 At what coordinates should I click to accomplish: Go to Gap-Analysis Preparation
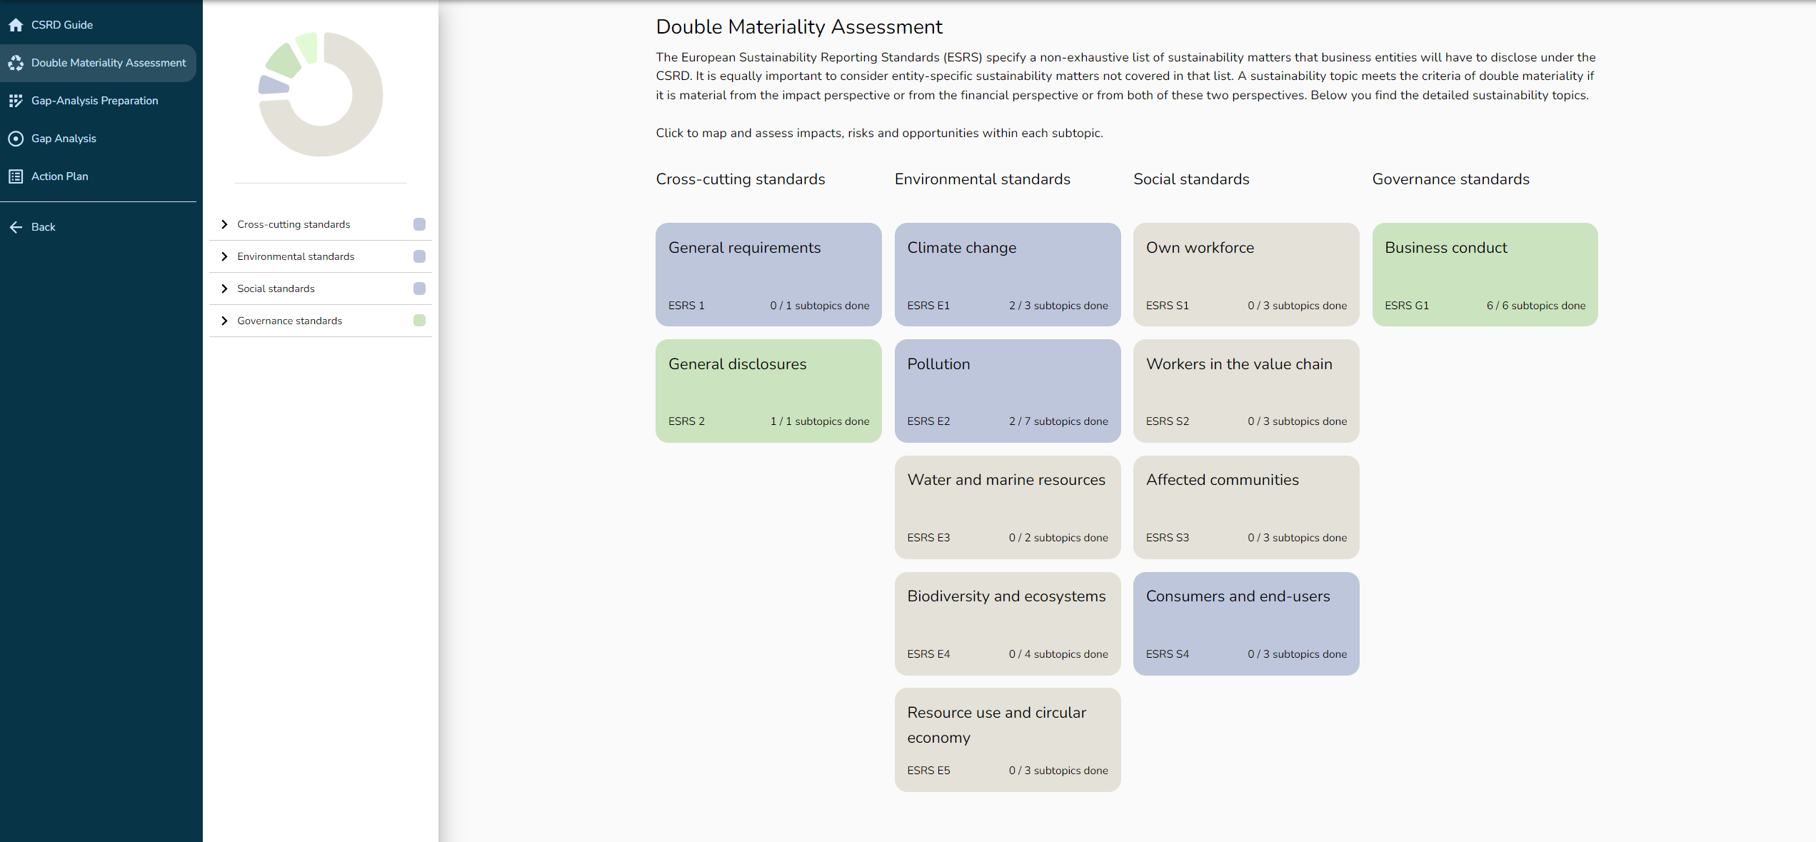[x=98, y=101]
